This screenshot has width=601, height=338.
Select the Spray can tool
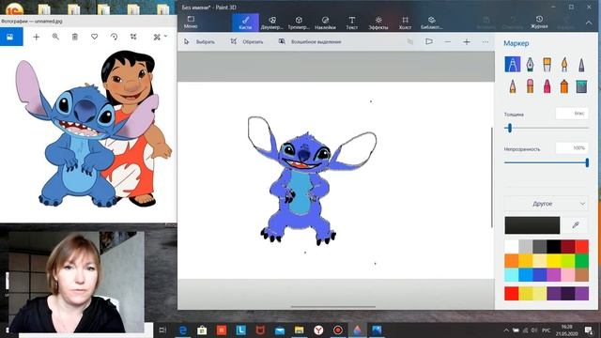pyautogui.click(x=564, y=86)
